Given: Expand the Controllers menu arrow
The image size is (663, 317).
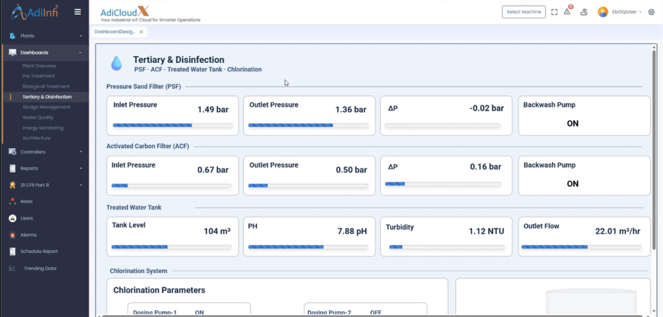Looking at the screenshot, I should (x=81, y=152).
